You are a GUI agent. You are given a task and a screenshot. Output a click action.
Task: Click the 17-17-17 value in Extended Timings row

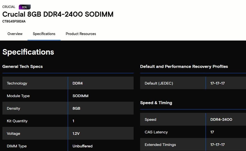coord(218,145)
